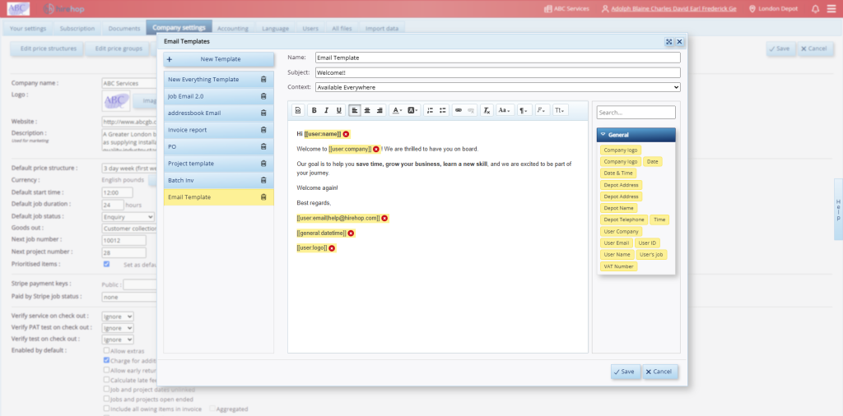The width and height of the screenshot is (843, 416).
Task: Open the text font color picker
Action: tap(397, 110)
